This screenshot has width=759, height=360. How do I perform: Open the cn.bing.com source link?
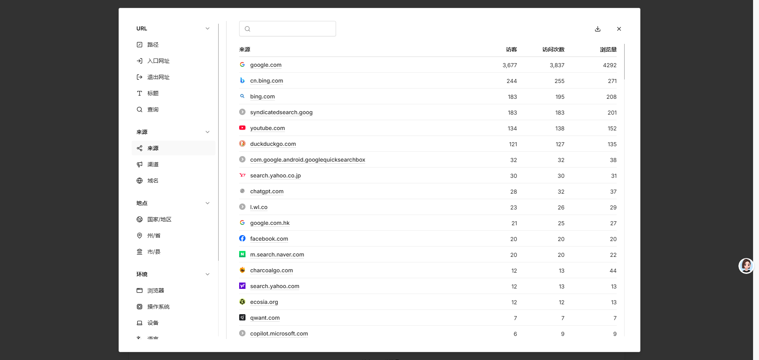pyautogui.click(x=266, y=81)
